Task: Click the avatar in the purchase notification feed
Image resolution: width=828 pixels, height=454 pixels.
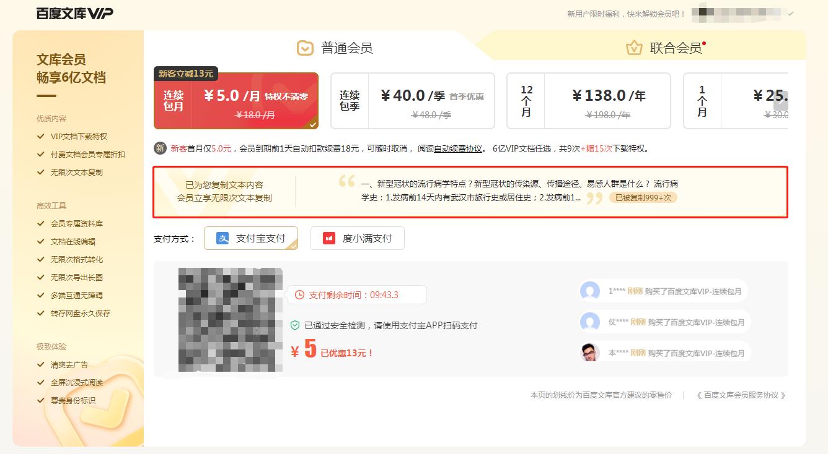Action: click(x=589, y=291)
